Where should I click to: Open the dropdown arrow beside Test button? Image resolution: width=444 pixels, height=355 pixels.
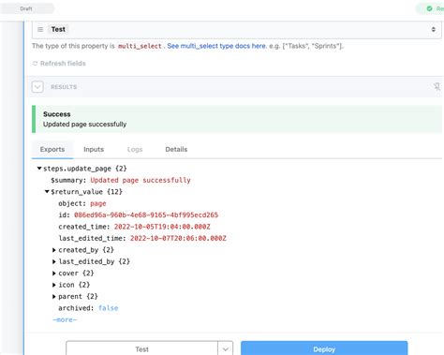tap(226, 348)
